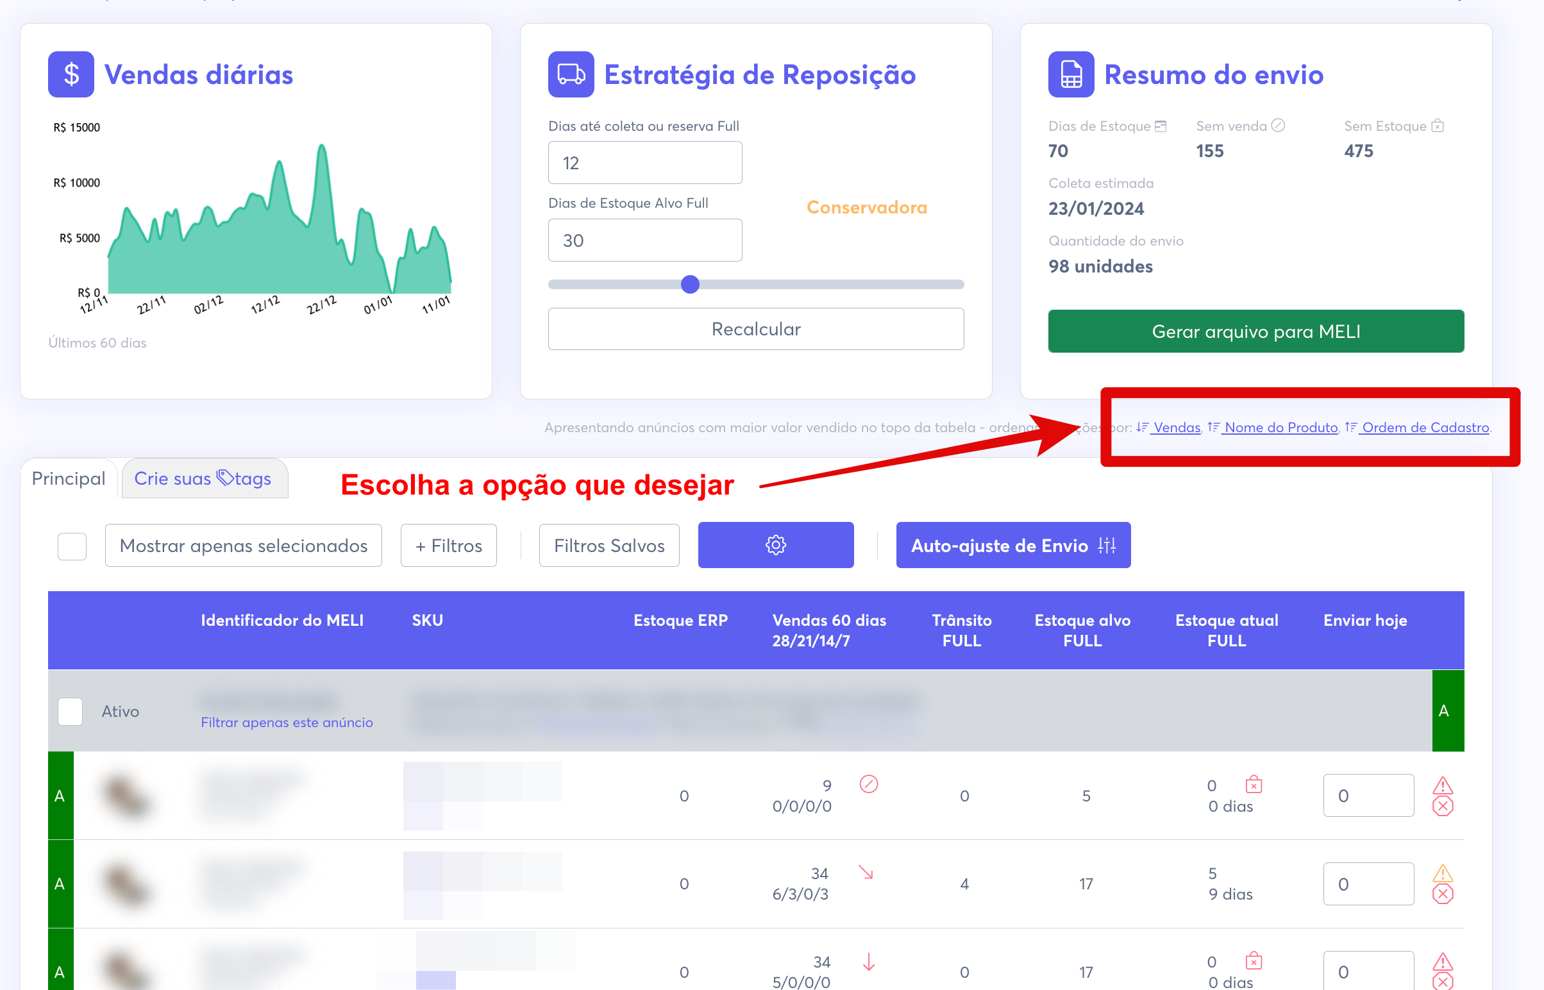Click the Resumo do envio document icon
1544x990 pixels.
click(1070, 74)
